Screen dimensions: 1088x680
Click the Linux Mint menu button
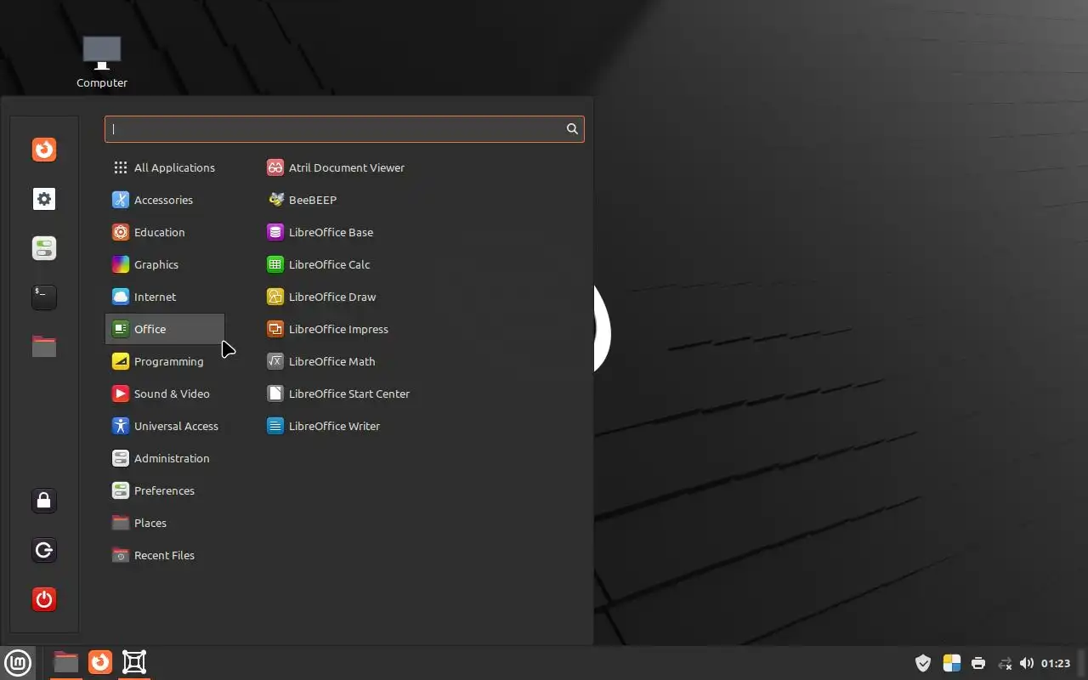(x=18, y=662)
